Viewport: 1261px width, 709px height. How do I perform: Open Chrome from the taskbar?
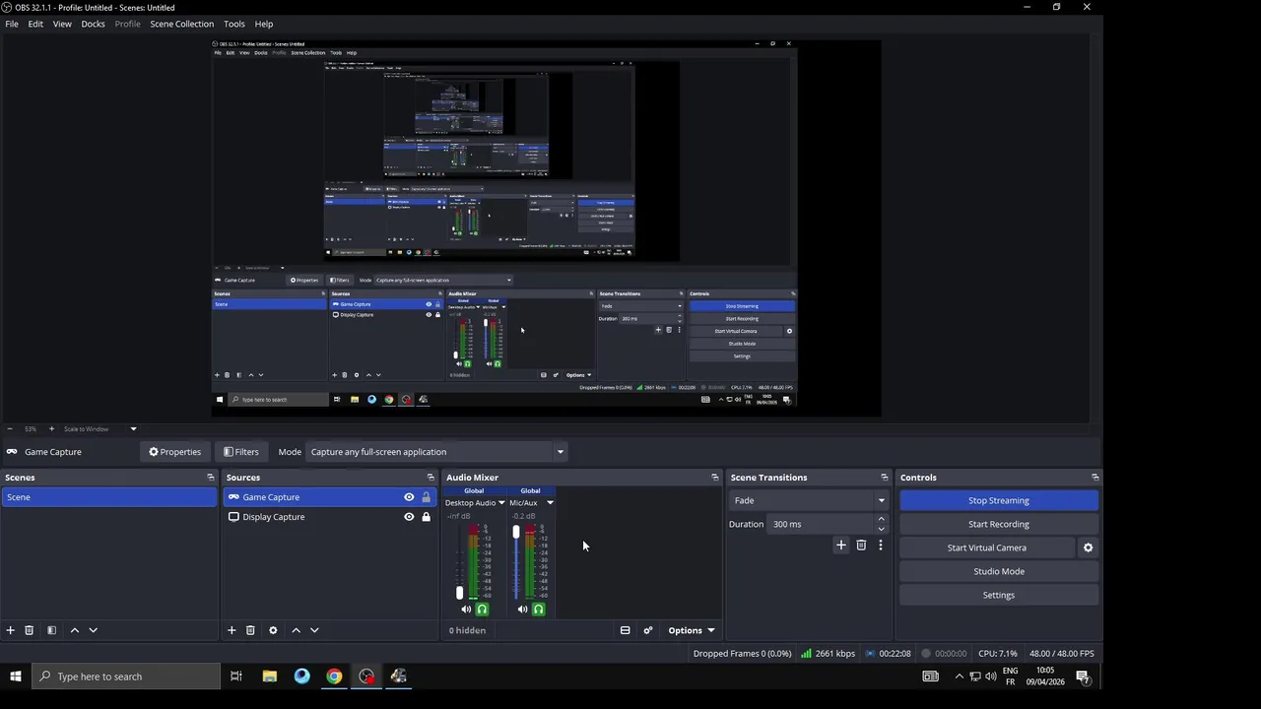click(334, 677)
